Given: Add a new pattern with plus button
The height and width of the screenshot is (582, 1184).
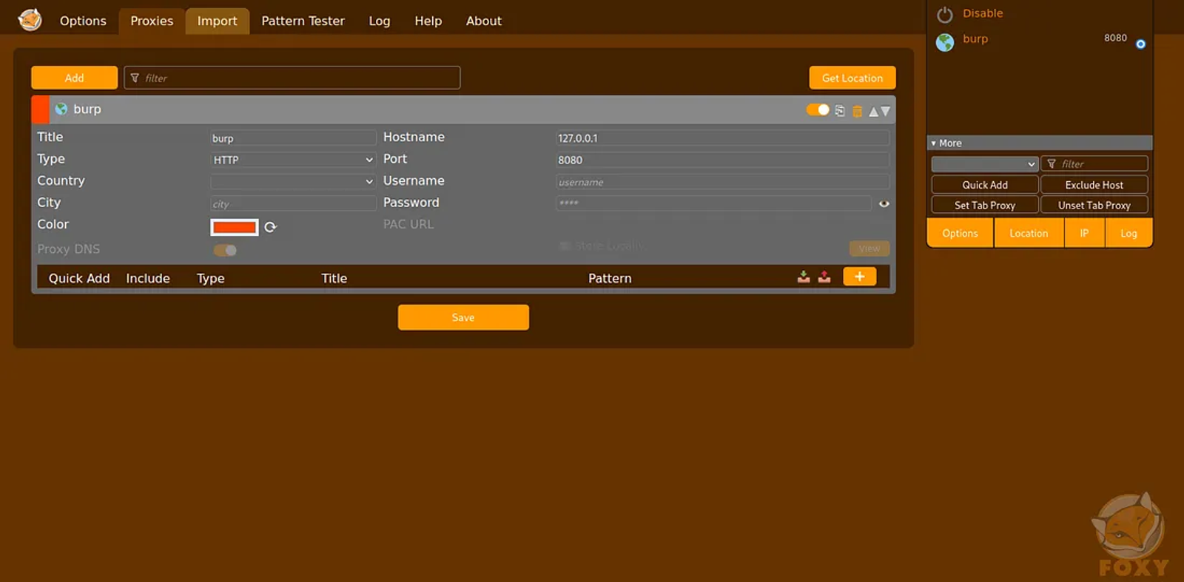Looking at the screenshot, I should click(859, 277).
